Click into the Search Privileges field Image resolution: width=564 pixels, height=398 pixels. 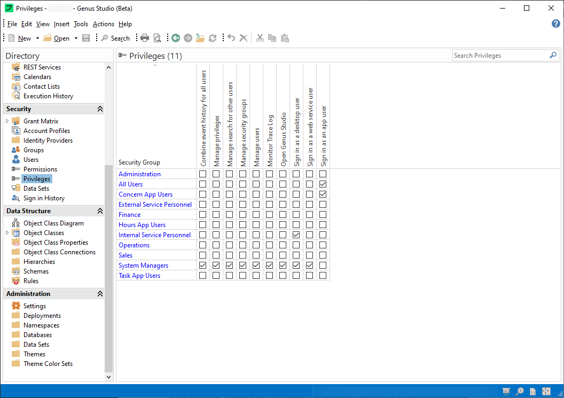(499, 56)
